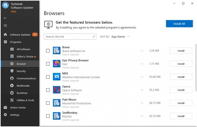The width and height of the screenshot is (197, 127).
Task: Click the Runtimes stopwatch icon
Action: point(12,93)
